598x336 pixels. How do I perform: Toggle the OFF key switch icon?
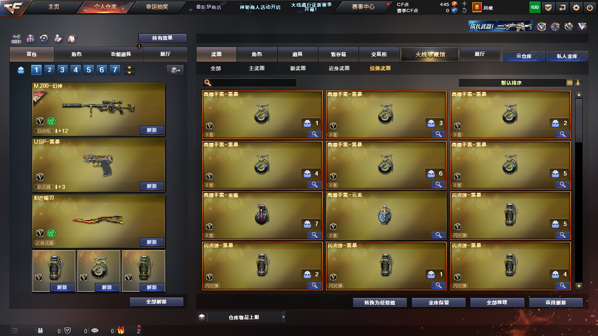tap(16, 38)
